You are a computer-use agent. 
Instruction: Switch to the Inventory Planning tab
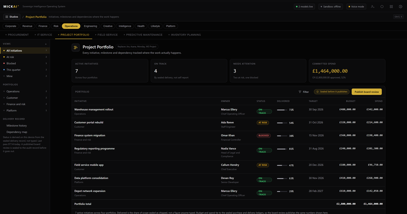185,35
